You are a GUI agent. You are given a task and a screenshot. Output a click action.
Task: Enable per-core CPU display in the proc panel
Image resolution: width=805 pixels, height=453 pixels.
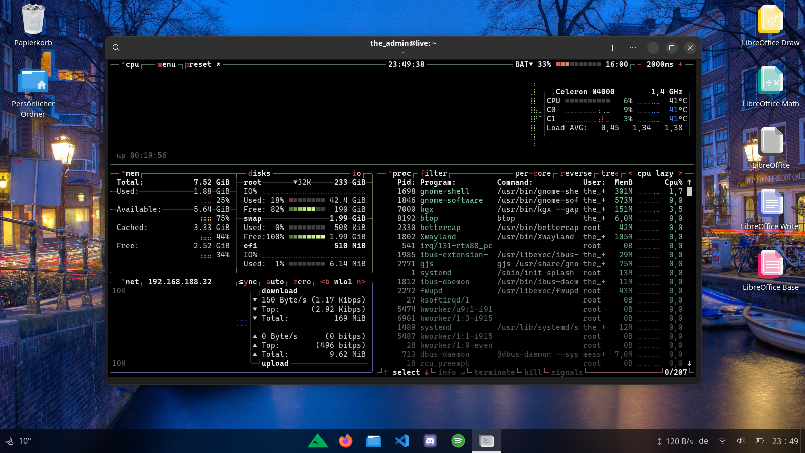[533, 173]
